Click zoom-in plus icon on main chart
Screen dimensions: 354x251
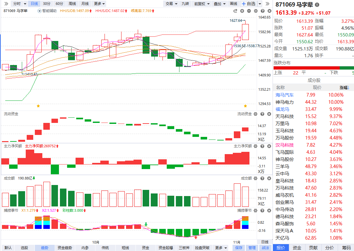242,11
